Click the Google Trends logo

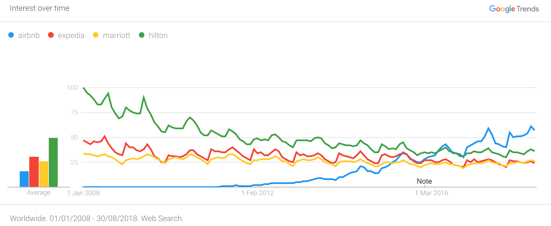click(x=514, y=9)
